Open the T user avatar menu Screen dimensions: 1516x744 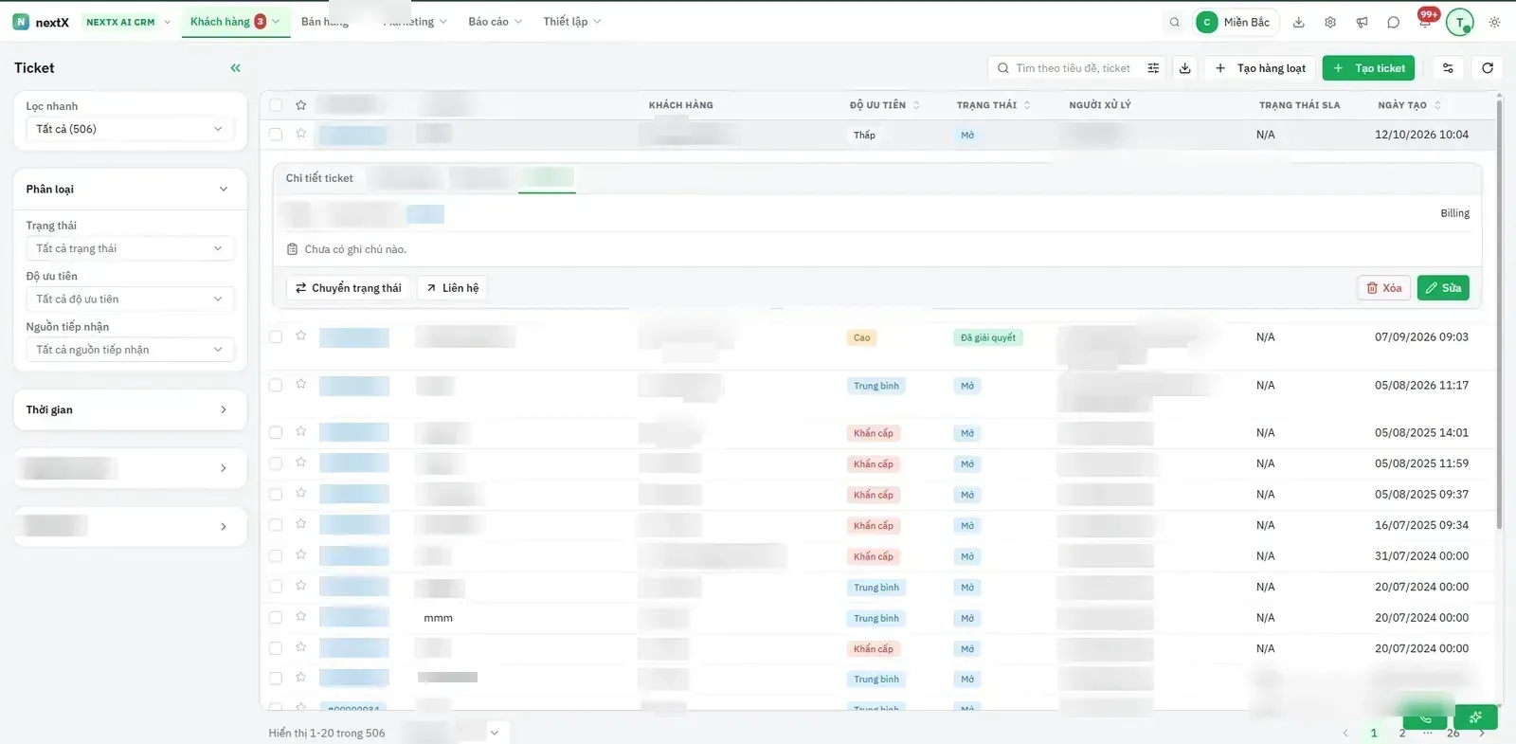1459,22
